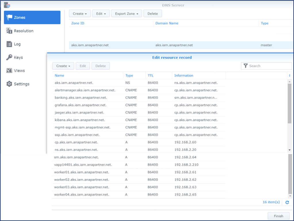Click the Search field in resource records
Image resolution: width=294 pixels, height=221 pixels.
click(x=269, y=66)
